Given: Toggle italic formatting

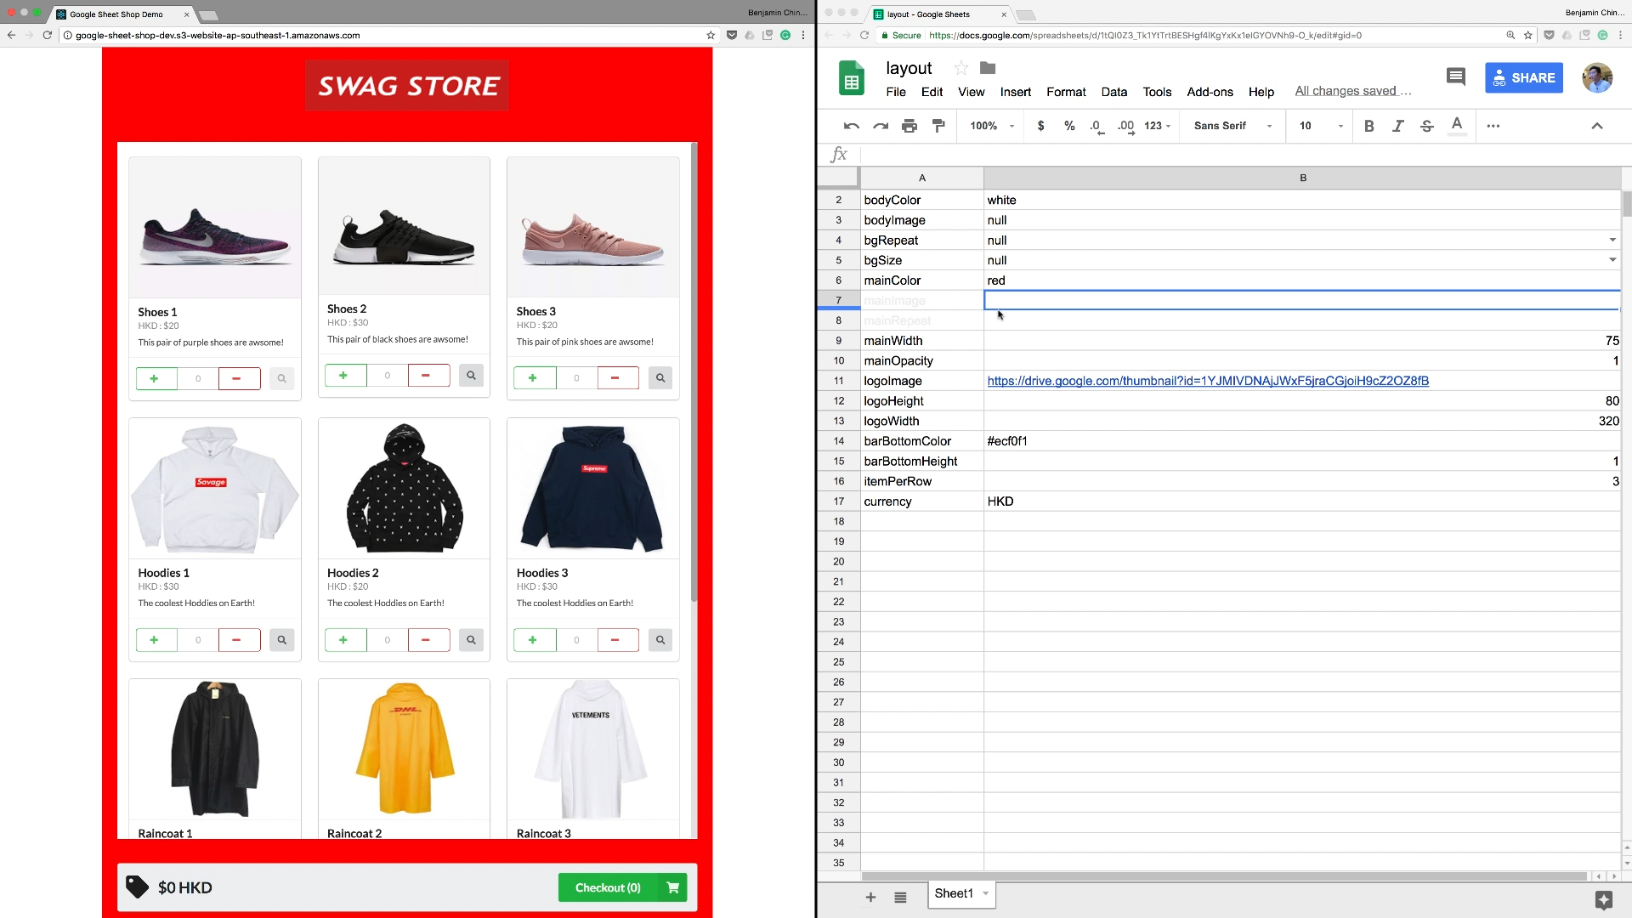Looking at the screenshot, I should [1398, 126].
